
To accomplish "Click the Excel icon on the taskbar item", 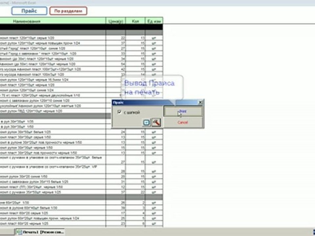I will (x=19, y=232).
